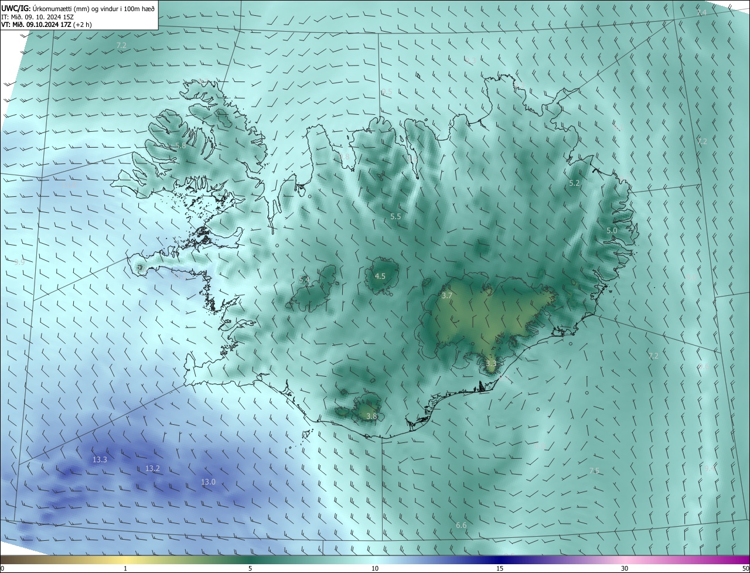Viewport: 750px width, 573px height.
Task: Click the 6.6 value label
Action: [461, 526]
